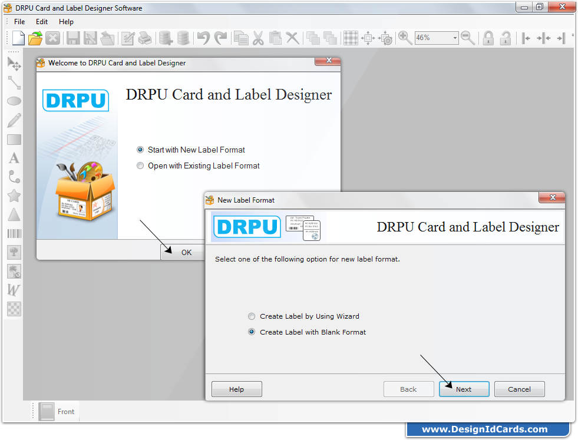
Task: Click the Delete X icon beside Paste
Action: [293, 38]
